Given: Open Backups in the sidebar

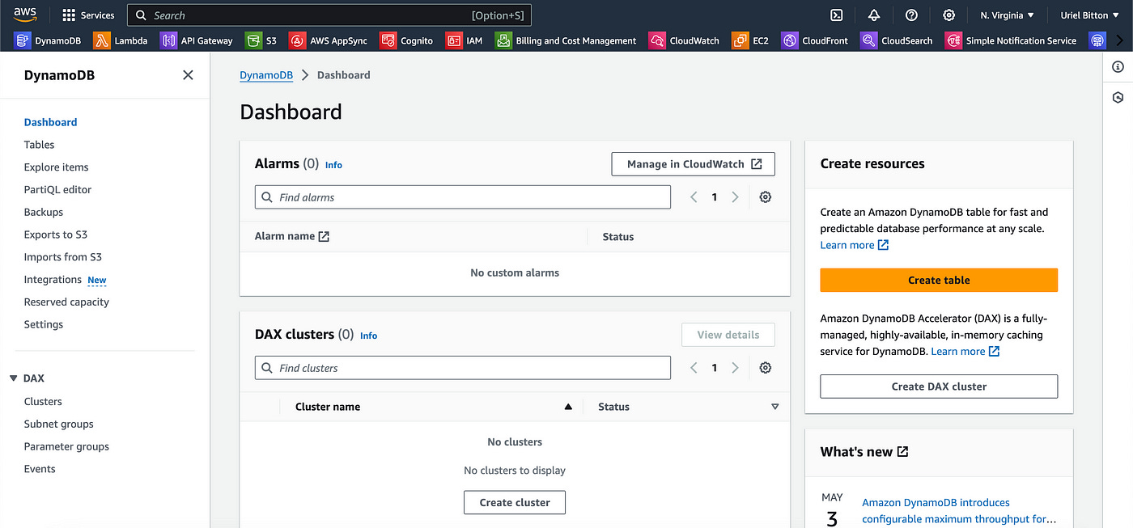Looking at the screenshot, I should tap(43, 212).
